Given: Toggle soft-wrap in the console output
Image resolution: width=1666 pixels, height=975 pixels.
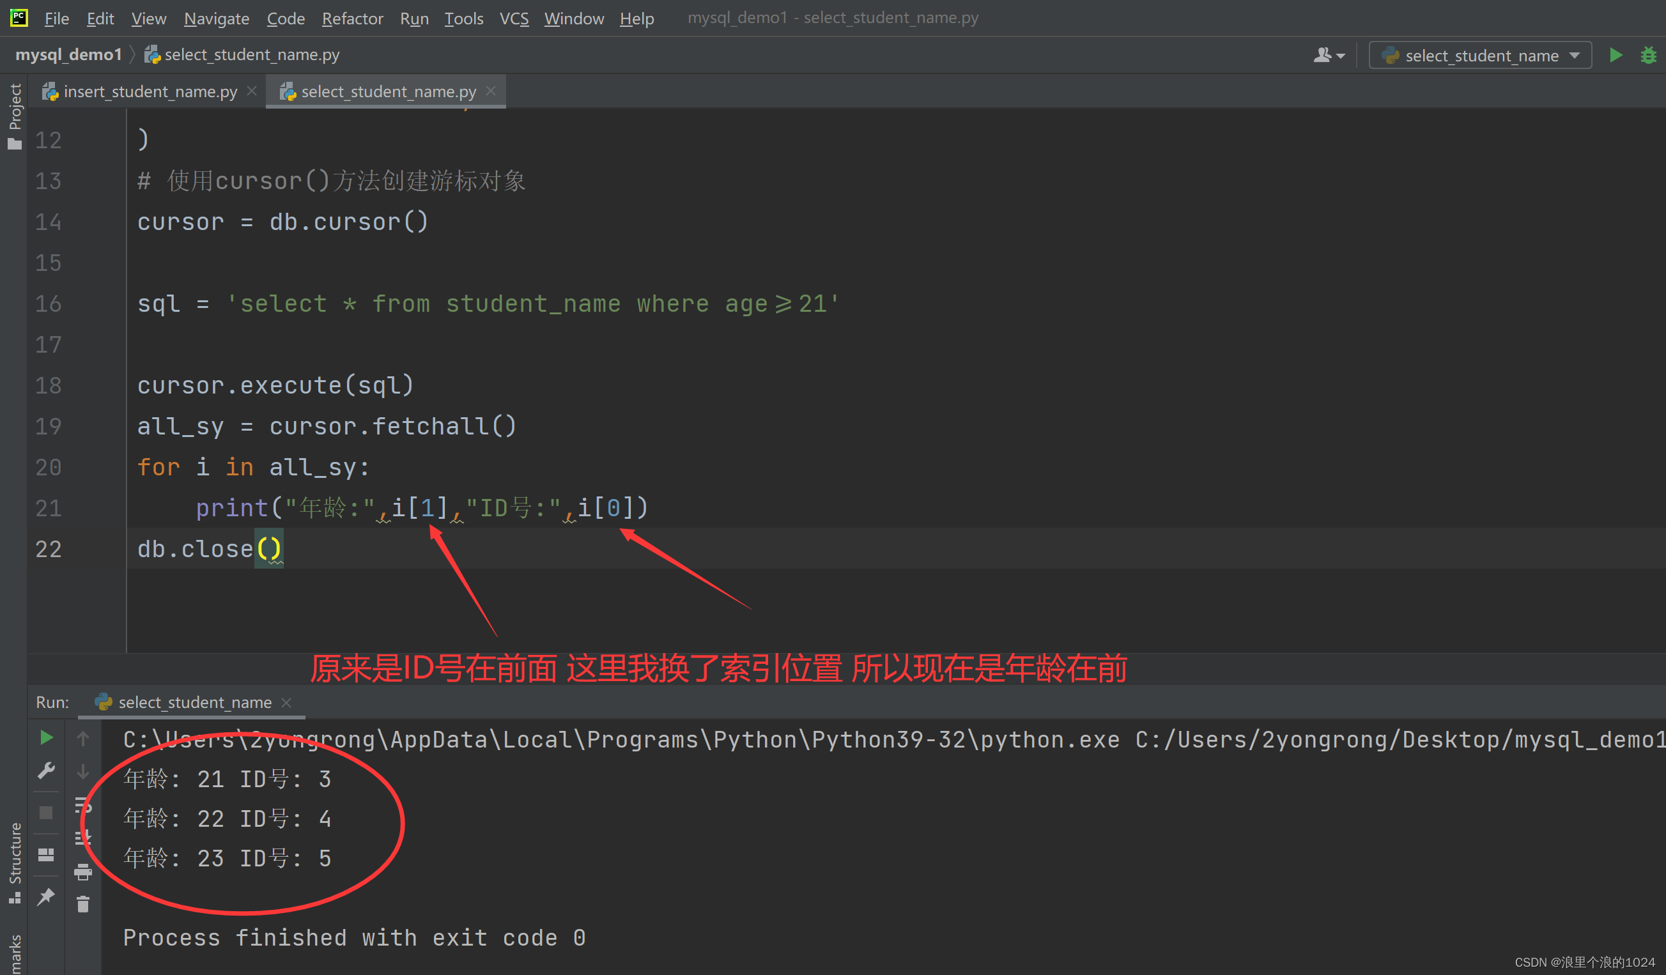Looking at the screenshot, I should [x=82, y=805].
